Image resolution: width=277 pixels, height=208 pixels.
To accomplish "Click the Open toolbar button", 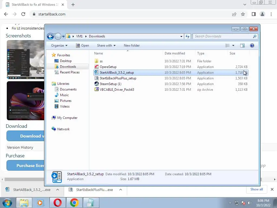I will pyautogui.click(x=83, y=45).
